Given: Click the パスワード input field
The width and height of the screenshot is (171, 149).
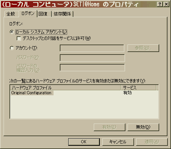Looking at the screenshot, I should pyautogui.click(x=92, y=58).
